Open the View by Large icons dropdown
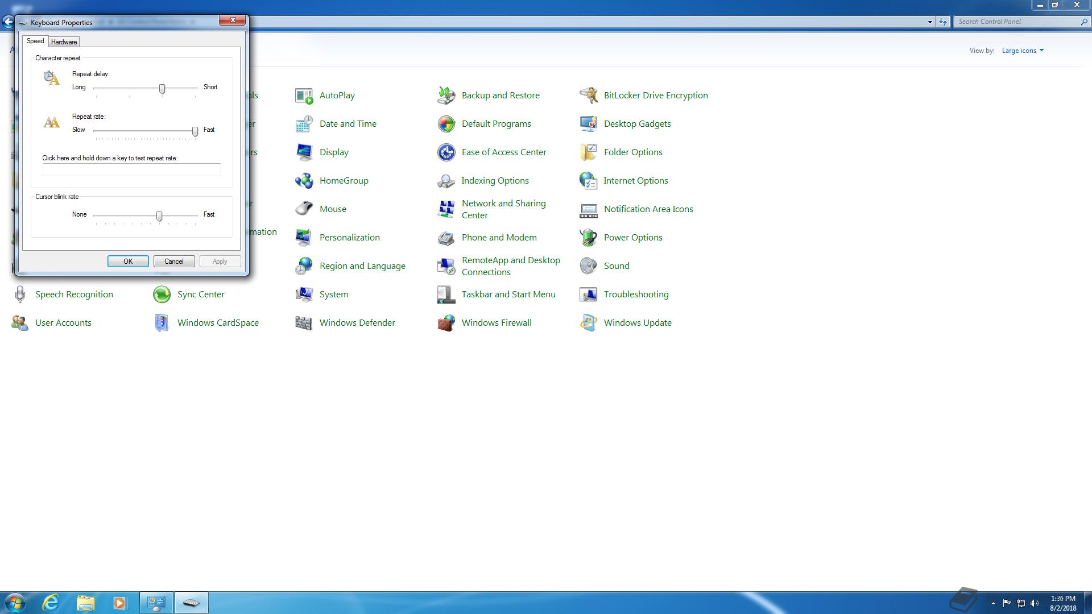 pos(1023,51)
